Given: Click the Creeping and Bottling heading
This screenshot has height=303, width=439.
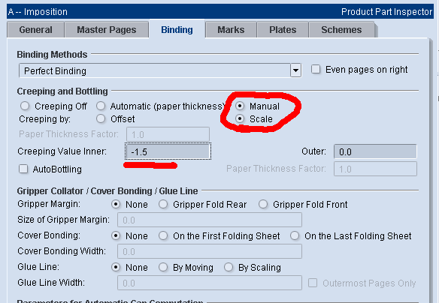Looking at the screenshot, I should (62, 91).
